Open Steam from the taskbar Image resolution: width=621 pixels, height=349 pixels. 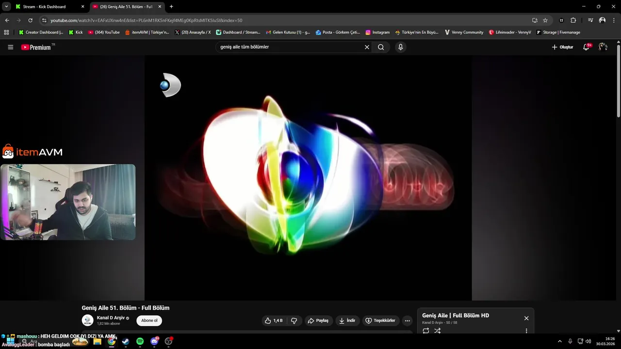coord(126,341)
